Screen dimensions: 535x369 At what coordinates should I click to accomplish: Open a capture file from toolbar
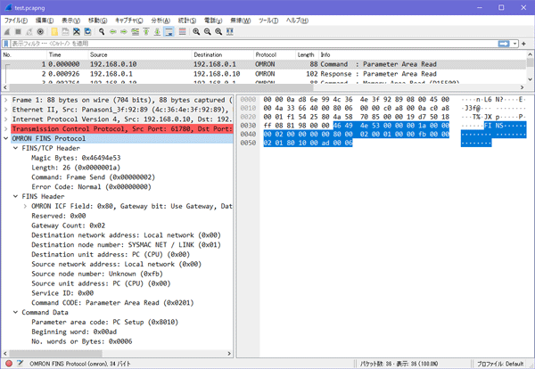54,32
